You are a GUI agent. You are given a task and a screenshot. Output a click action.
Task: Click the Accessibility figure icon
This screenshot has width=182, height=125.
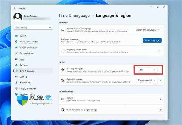pyautogui.click(x=16, y=83)
